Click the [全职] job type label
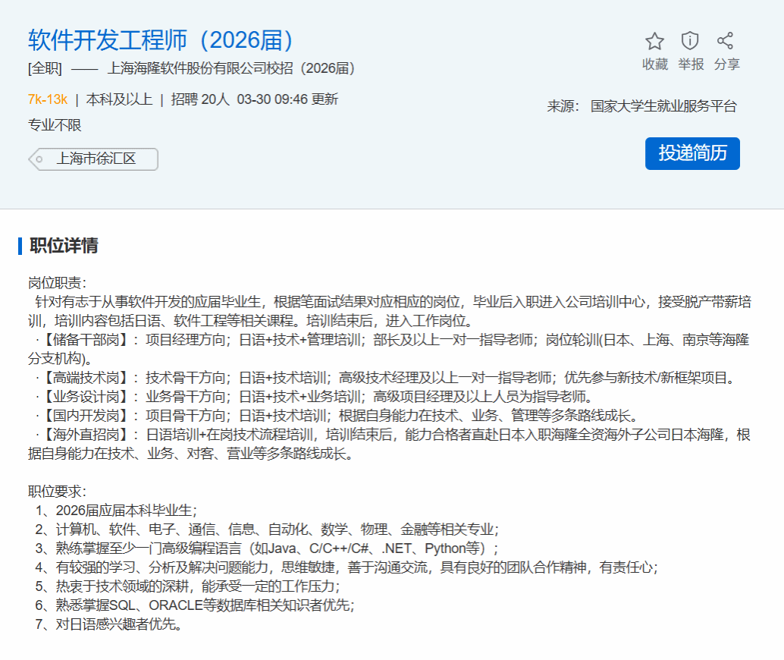This screenshot has width=784, height=660. 45,68
